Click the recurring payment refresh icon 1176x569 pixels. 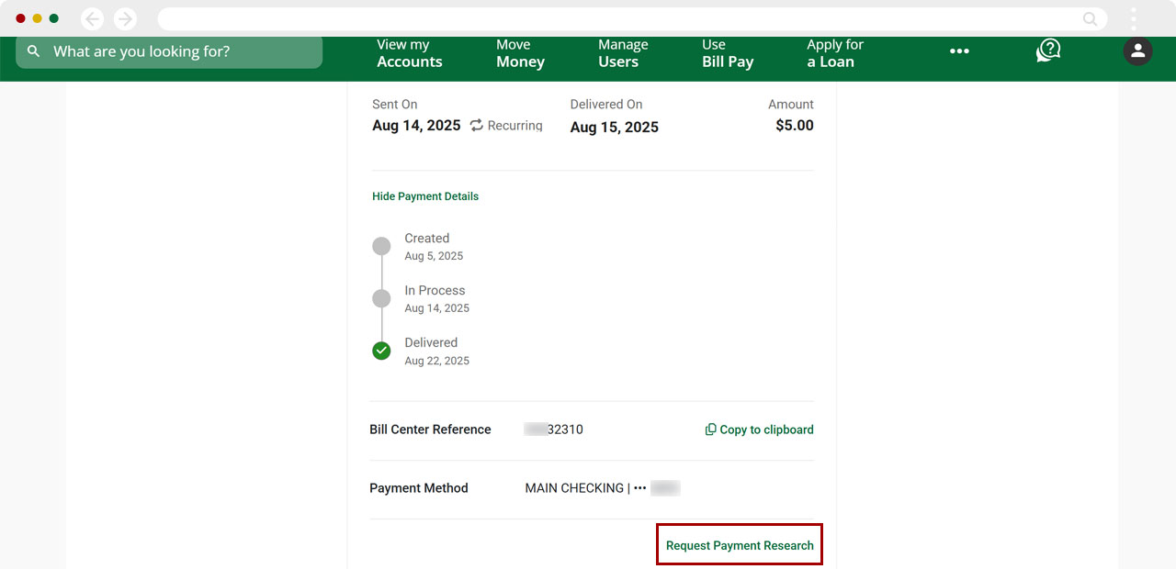click(x=474, y=125)
